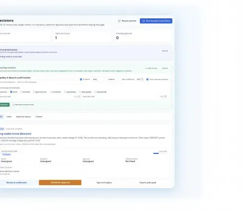
Task: Click the Open in insights button
Action: [x=104, y=183]
